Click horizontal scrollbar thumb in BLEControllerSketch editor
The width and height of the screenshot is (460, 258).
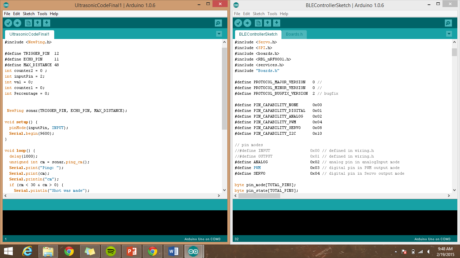pyautogui.click(x=259, y=196)
